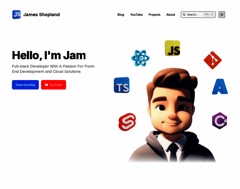Open the Projects nav item
Viewport: 240px width, 189px height.
tap(154, 15)
